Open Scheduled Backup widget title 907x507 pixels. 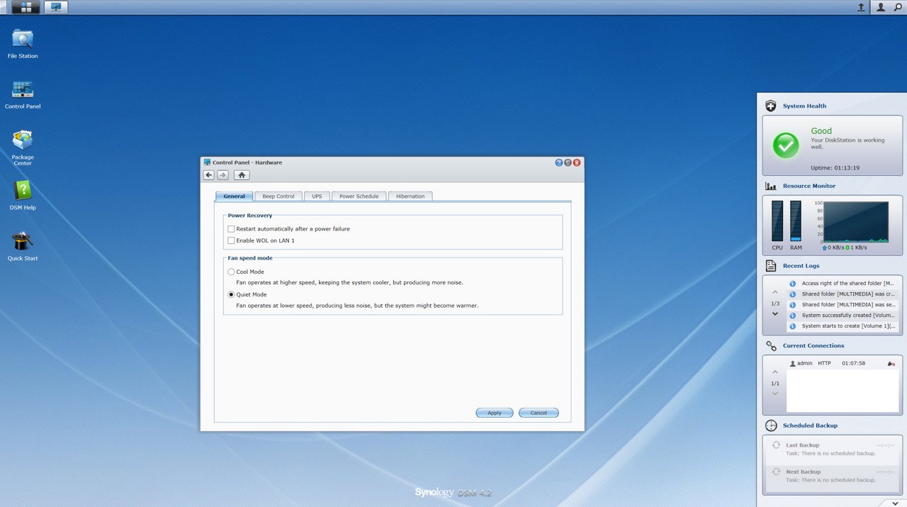tap(810, 425)
